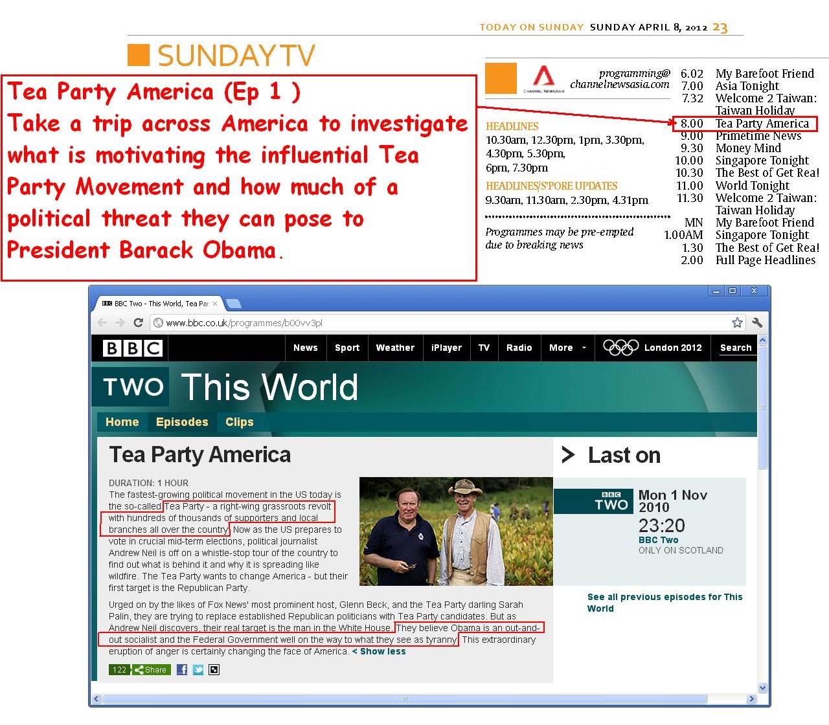Click the programming@channelnewsasia.com address
The width and height of the screenshot is (829, 725).
point(620,79)
